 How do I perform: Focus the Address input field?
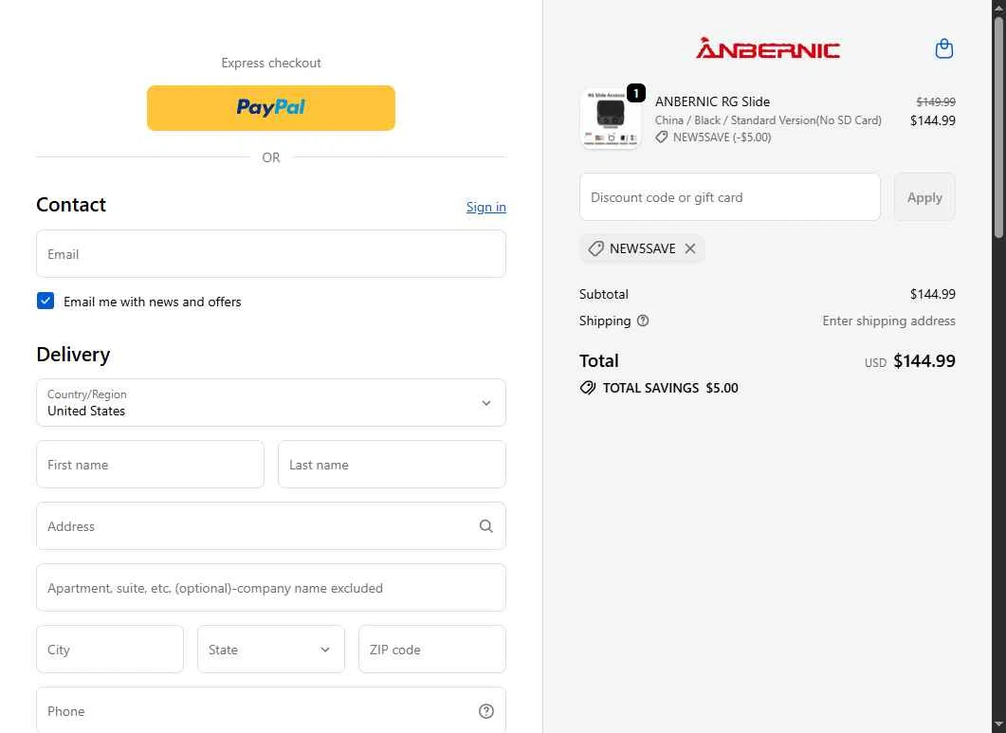(x=271, y=526)
